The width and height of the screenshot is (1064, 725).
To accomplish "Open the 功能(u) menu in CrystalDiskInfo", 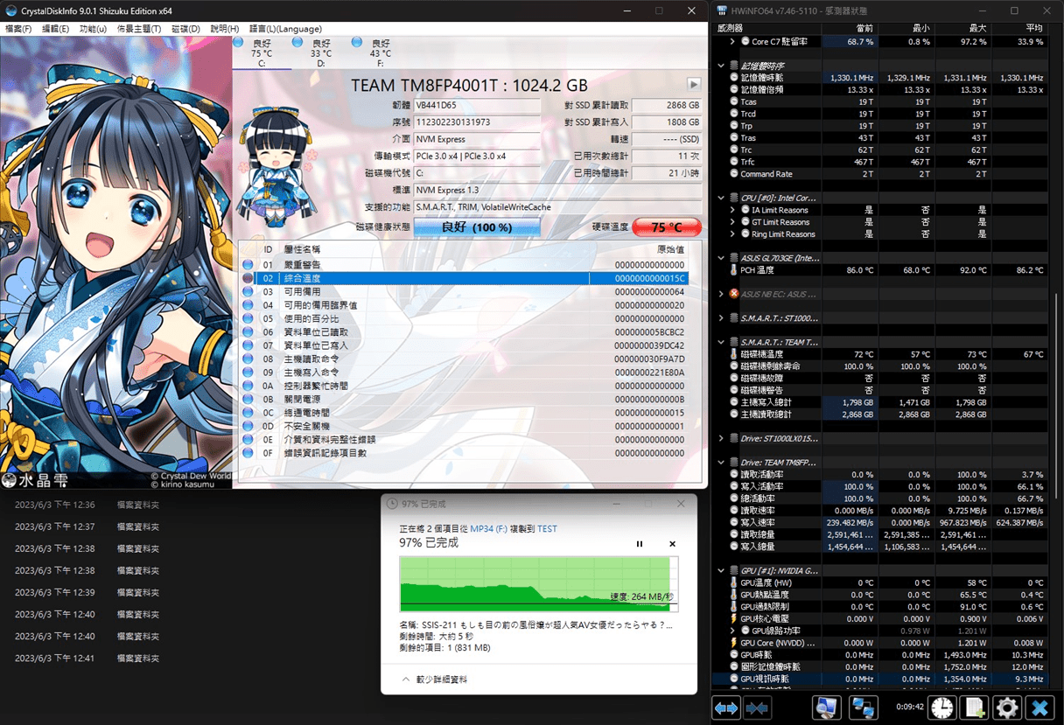I will [93, 29].
